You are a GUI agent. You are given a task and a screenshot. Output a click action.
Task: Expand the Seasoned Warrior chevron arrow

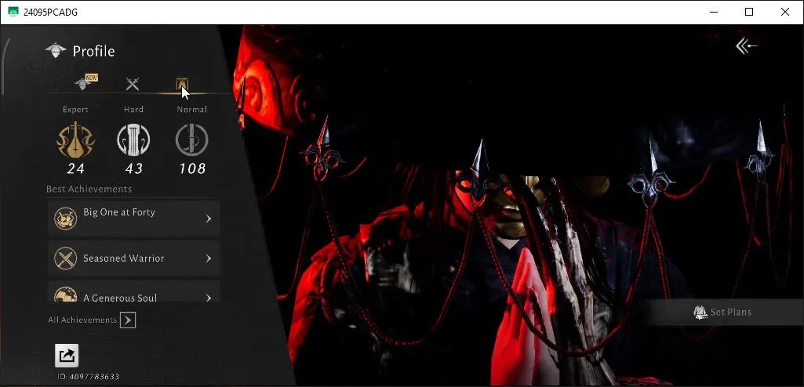point(208,259)
